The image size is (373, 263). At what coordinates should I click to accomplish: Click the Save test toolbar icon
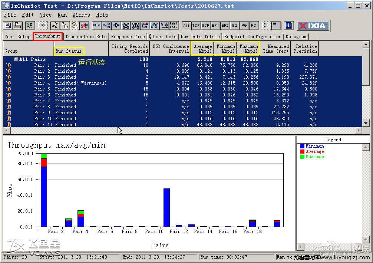8,26
